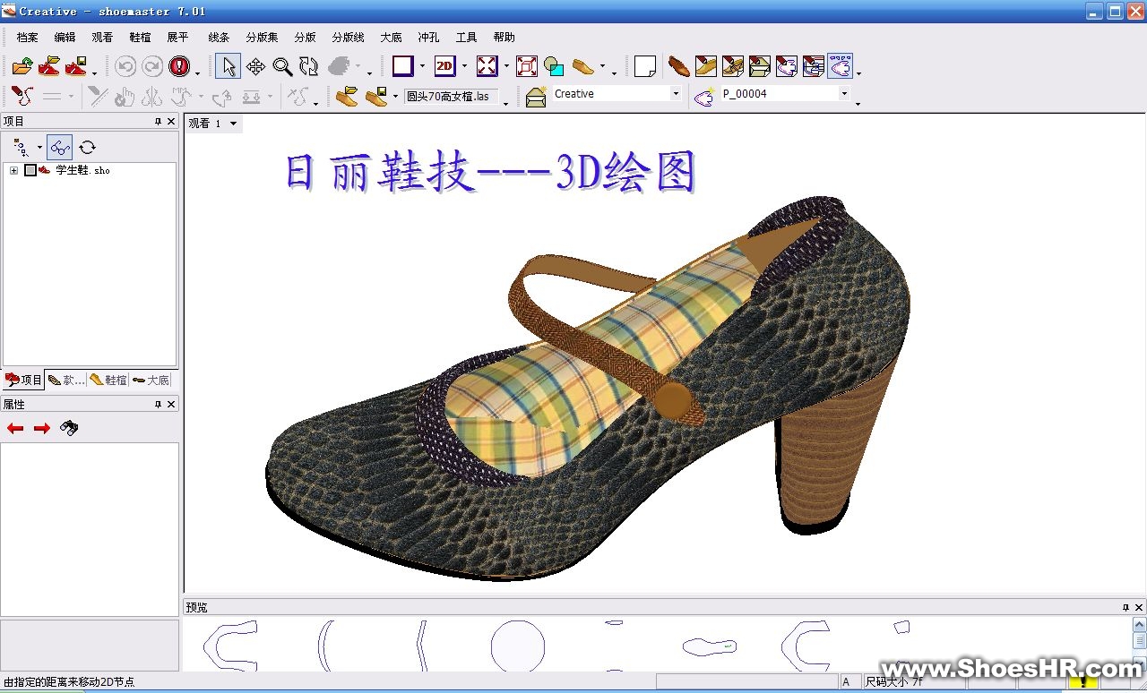Click the node tree icon in project panel
This screenshot has height=693, width=1147.
(x=21, y=147)
